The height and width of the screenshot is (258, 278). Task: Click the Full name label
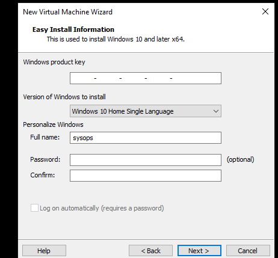tap(45, 137)
